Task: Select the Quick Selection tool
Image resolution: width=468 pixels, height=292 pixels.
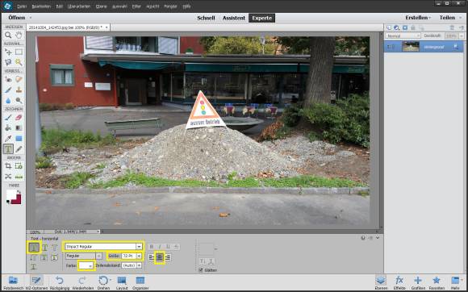Action: click(x=19, y=62)
